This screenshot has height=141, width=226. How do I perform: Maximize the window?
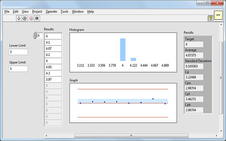pyautogui.click(x=208, y=3)
